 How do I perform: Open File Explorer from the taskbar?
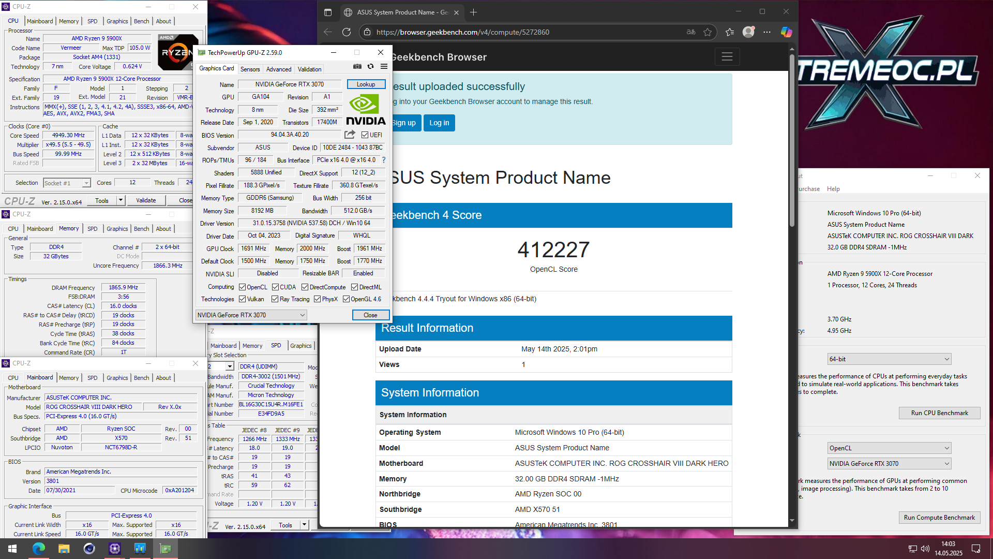pyautogui.click(x=64, y=549)
